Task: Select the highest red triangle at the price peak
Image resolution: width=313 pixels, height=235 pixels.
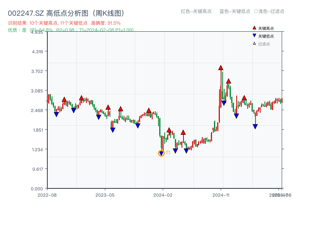Action: tap(221, 68)
